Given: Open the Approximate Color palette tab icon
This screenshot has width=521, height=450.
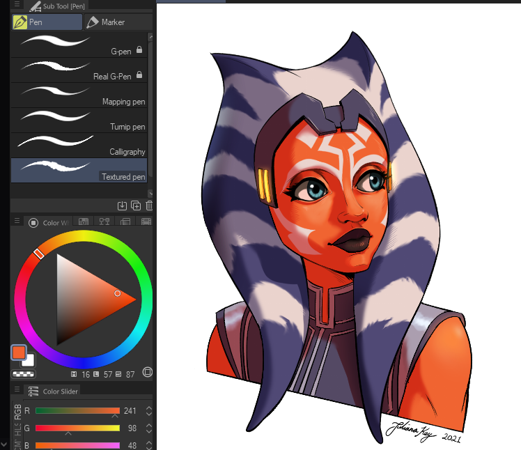Looking at the screenshot, I should 125,222.
